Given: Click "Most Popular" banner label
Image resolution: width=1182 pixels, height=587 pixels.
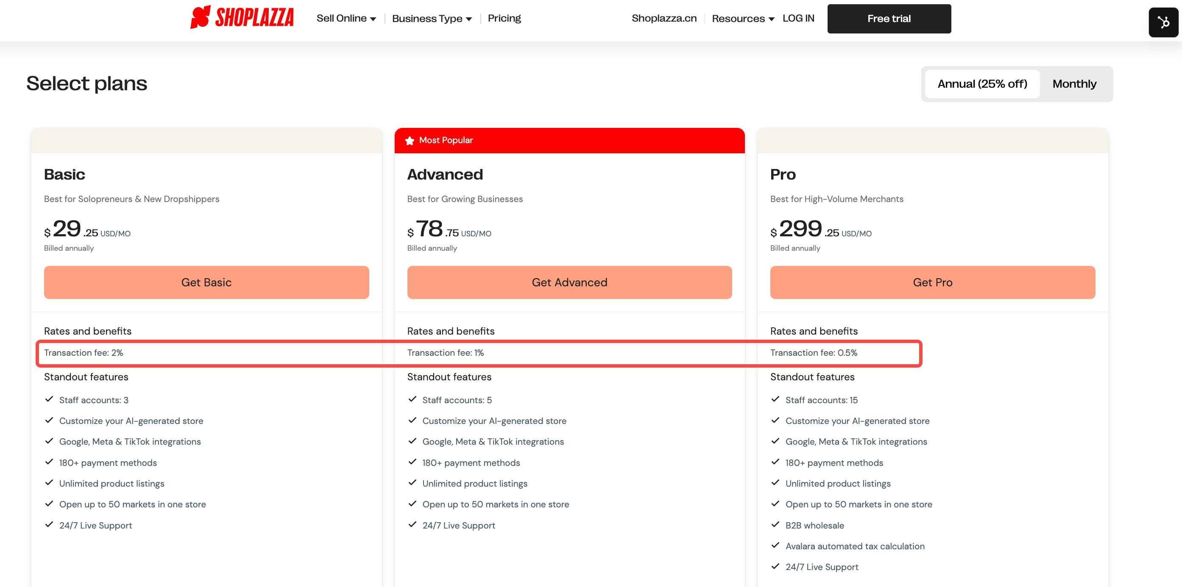Looking at the screenshot, I should click(x=446, y=140).
